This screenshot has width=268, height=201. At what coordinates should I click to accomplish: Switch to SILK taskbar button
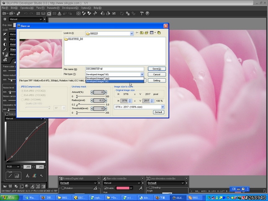tap(178, 198)
